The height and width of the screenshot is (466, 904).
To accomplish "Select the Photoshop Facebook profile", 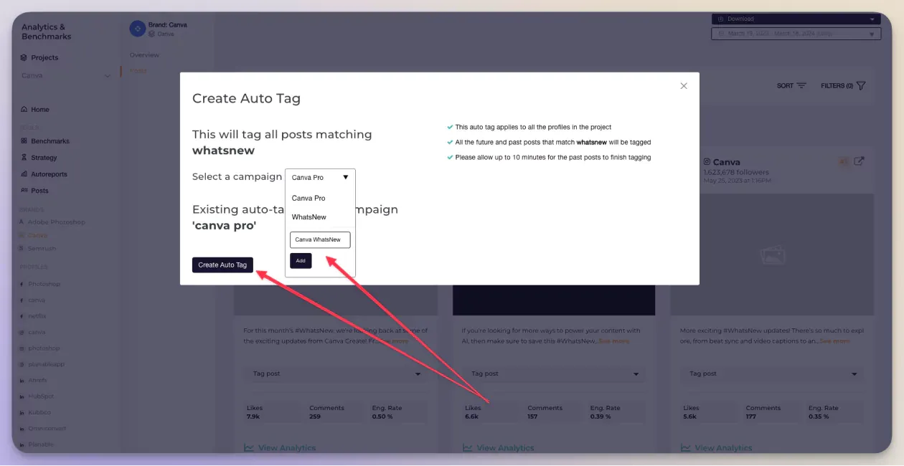I will click(40, 284).
